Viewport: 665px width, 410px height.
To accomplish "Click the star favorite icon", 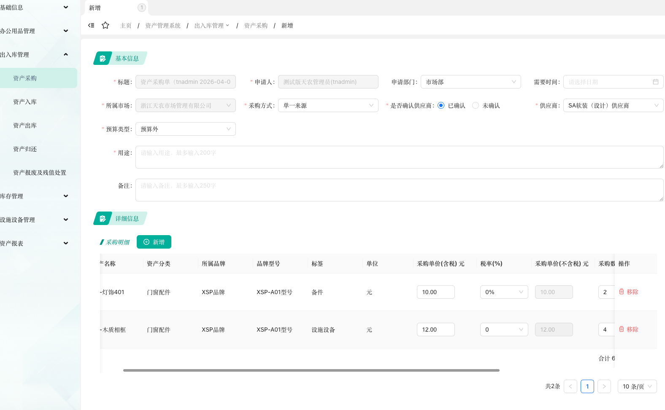I will click(x=105, y=25).
